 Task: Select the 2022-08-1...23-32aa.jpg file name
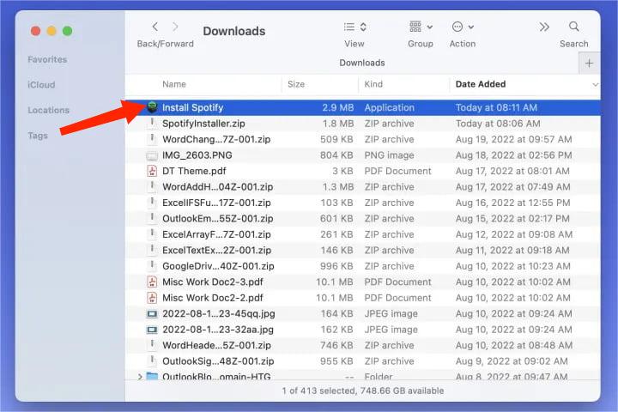pyautogui.click(x=218, y=330)
